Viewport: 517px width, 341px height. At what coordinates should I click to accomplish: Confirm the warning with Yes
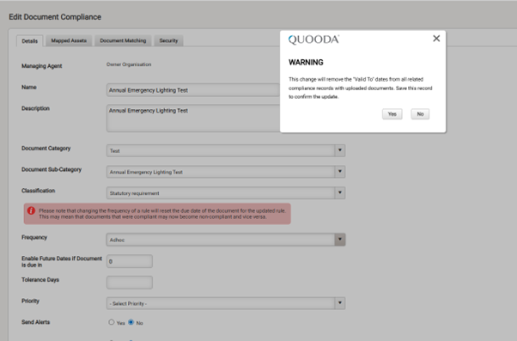pos(392,114)
